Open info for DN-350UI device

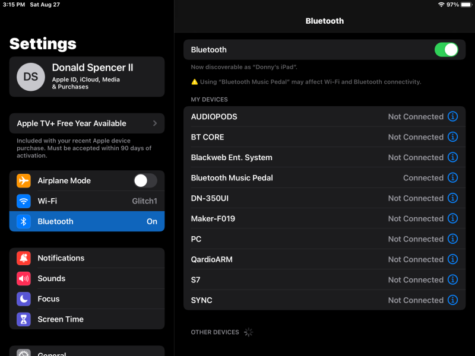[452, 198]
